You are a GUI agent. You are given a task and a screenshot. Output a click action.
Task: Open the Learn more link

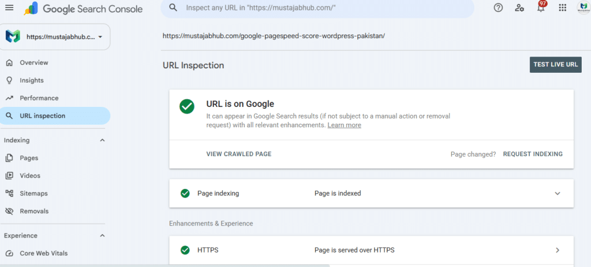[x=344, y=125]
